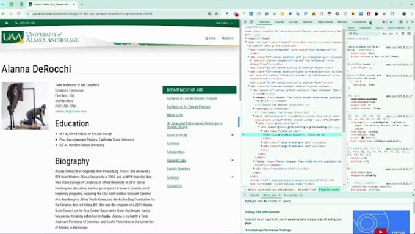Open the Layout styles pane tab
The height and width of the screenshot is (234, 415).
[379, 28]
